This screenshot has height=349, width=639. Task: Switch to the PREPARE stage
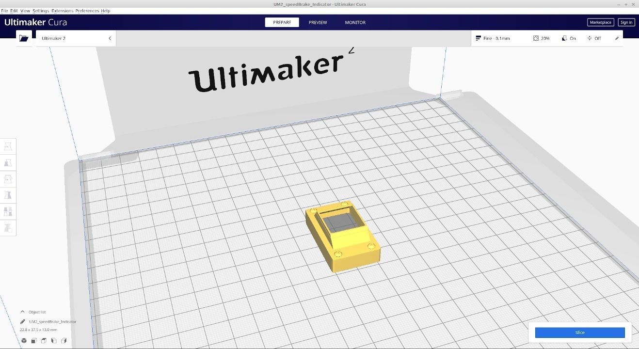(282, 22)
